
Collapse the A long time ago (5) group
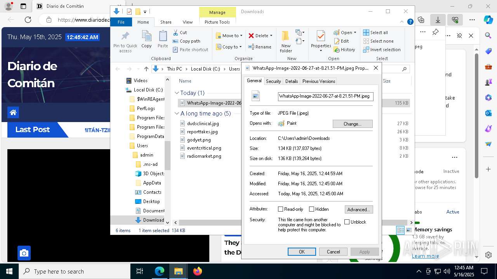tap(177, 114)
